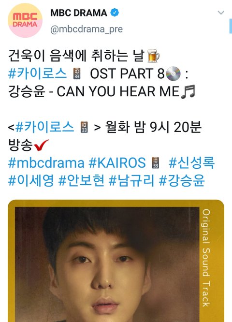Open the #이세영 hashtag
The image size is (232, 322).
point(31,180)
